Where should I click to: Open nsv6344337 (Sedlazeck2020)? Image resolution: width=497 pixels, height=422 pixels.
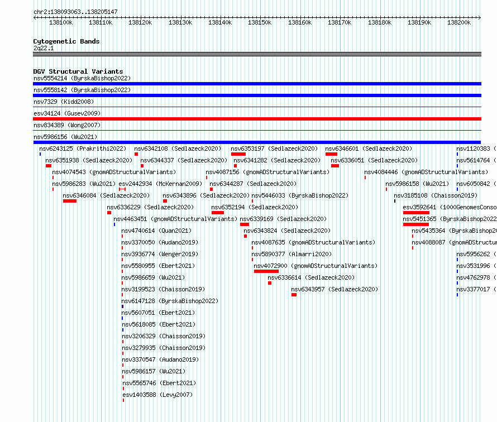(184, 160)
